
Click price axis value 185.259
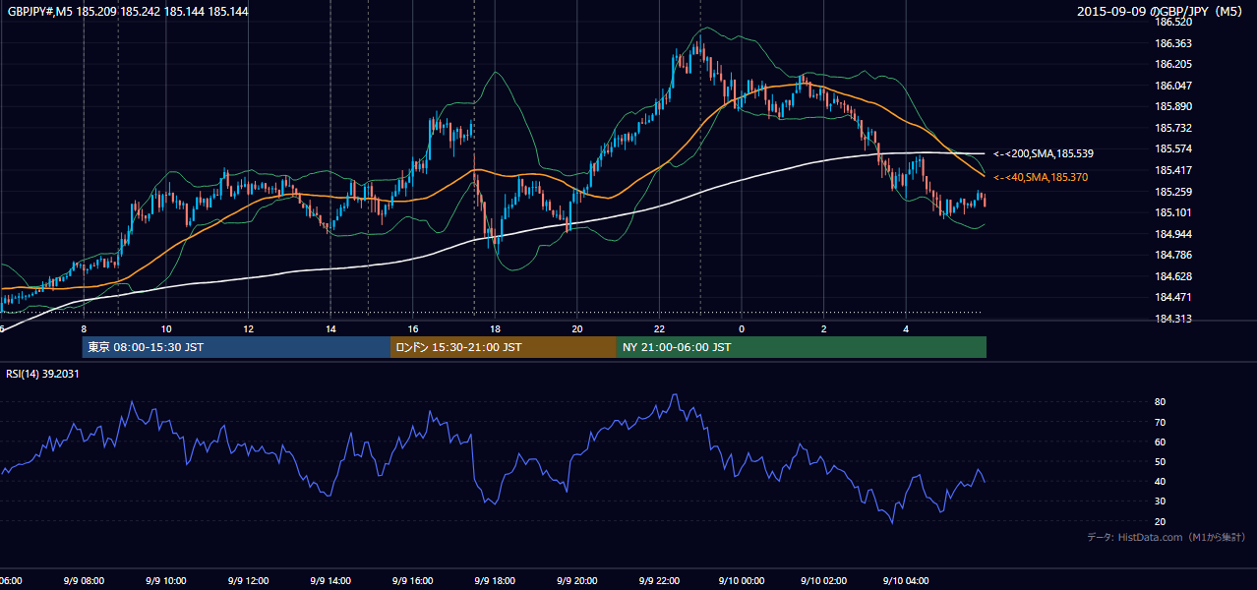pos(1173,192)
